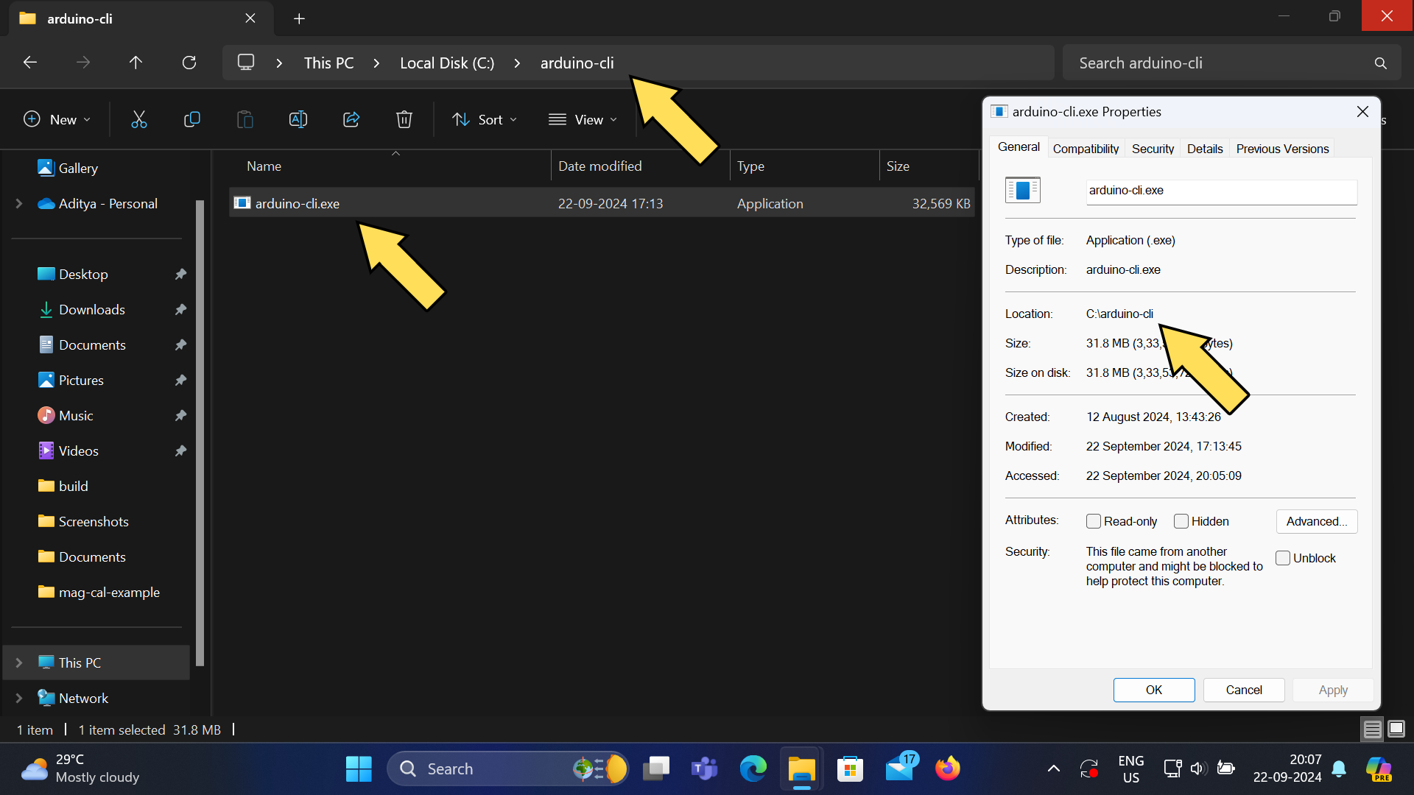Click the Apply button

click(1333, 690)
